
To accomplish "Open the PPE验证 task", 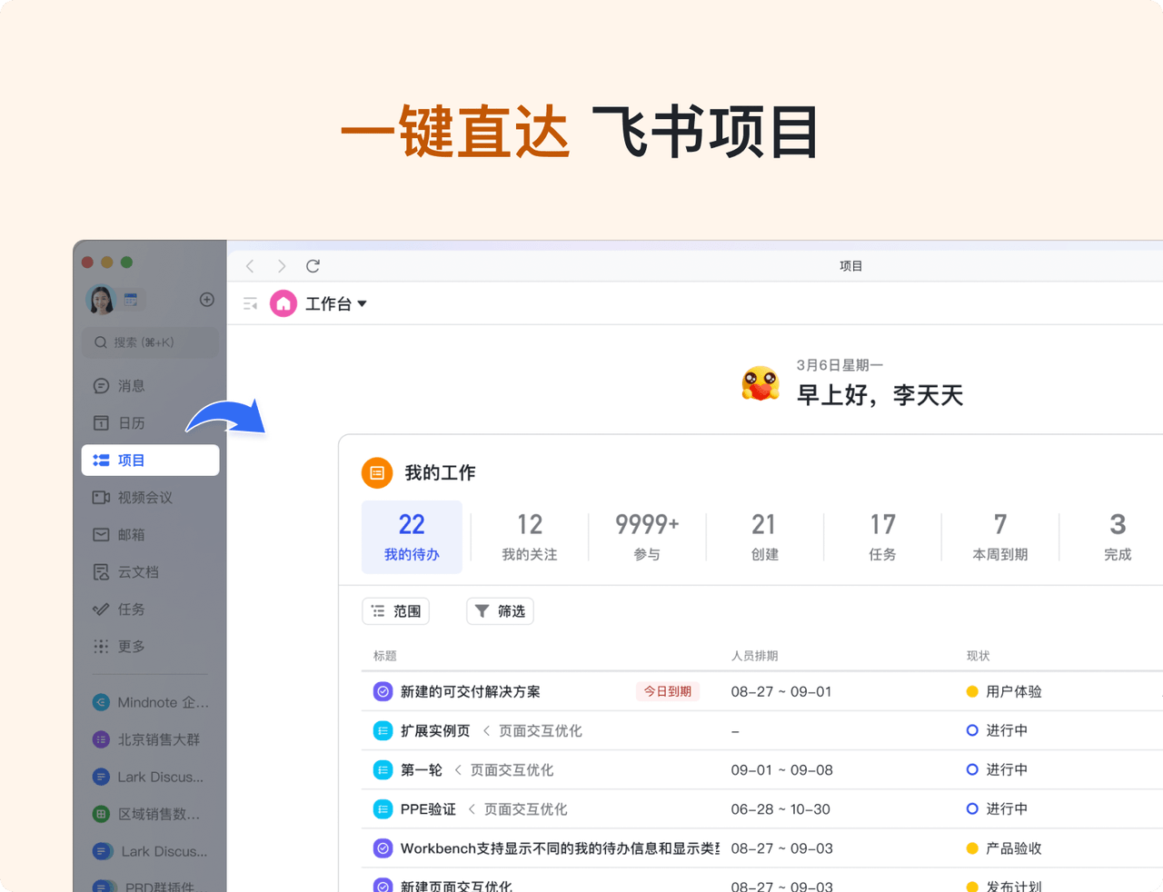I will pyautogui.click(x=428, y=809).
